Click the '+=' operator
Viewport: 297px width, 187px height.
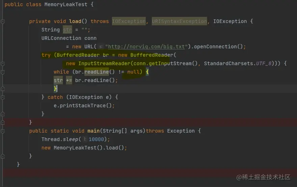(x=69, y=80)
